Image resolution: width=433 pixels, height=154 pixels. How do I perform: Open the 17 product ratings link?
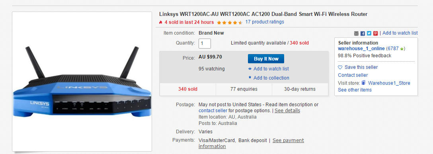tap(265, 22)
